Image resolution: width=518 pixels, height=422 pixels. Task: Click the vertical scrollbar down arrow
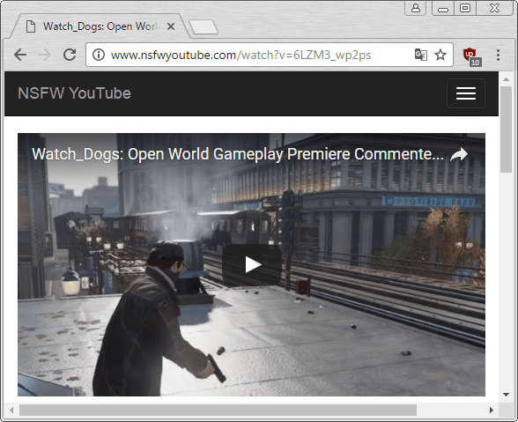[x=506, y=394]
